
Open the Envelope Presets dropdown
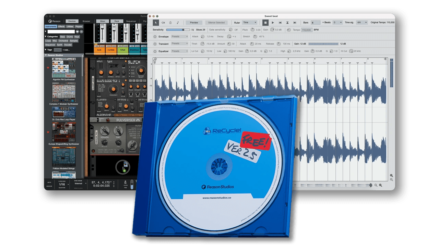(180, 37)
